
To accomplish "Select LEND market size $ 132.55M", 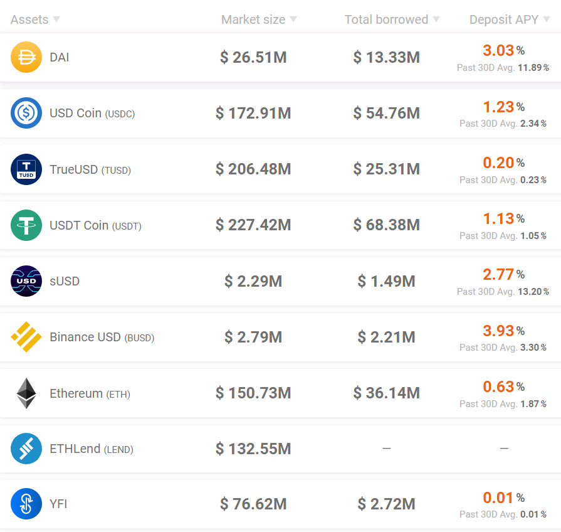I will tap(253, 449).
